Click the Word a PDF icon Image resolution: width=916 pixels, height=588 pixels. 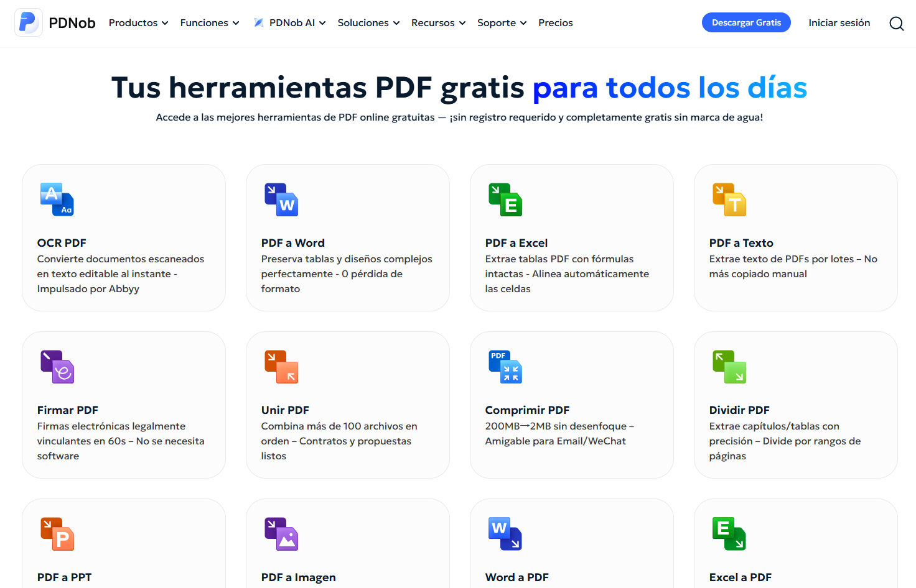[505, 534]
